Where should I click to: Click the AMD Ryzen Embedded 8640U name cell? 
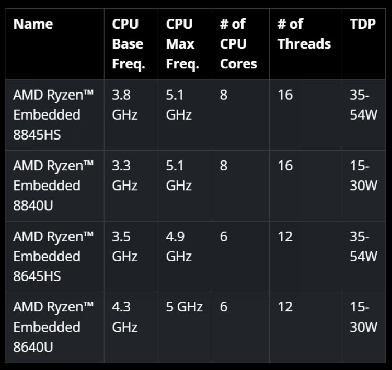tap(53, 327)
